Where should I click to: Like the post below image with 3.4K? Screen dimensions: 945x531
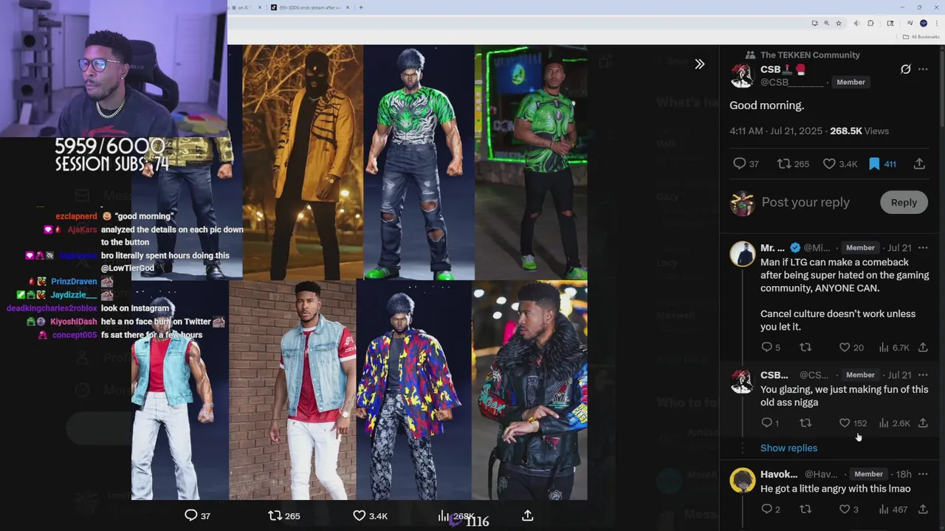(x=359, y=516)
